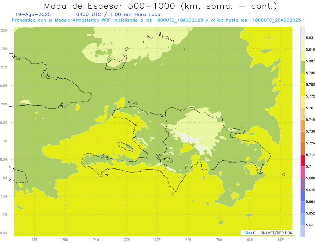Viewport: 315px width, 243px height.
Task: Click the valid-until time '1800UTC_20AGO2025'
Action: (276, 20)
